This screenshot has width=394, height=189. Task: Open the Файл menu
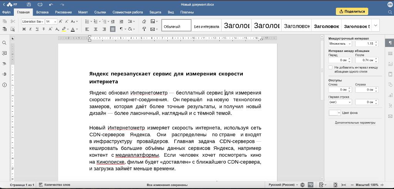click(x=6, y=12)
